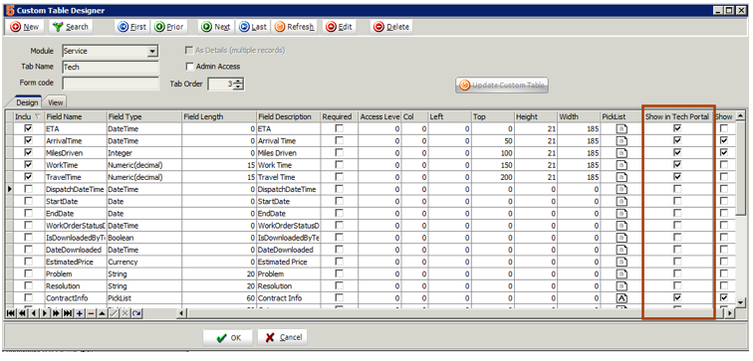Click grid navigator next-page double arrow
Image resolution: width=753 pixels, height=361 pixels.
56,313
